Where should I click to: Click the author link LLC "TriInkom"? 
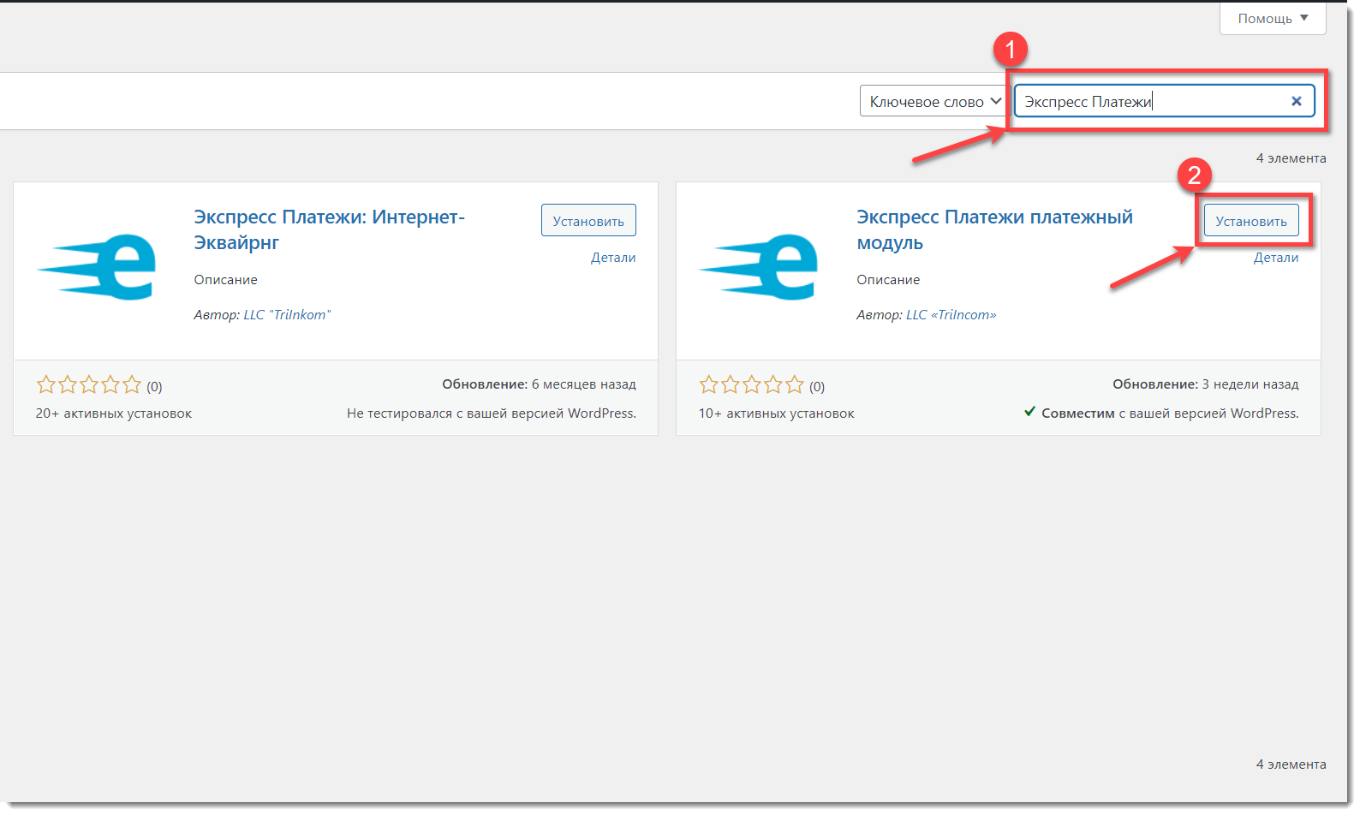[287, 315]
